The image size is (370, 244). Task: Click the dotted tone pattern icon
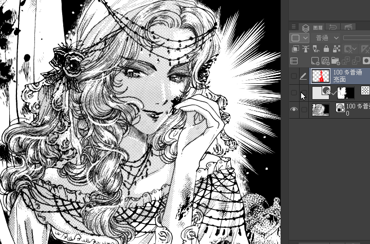[x=365, y=90]
